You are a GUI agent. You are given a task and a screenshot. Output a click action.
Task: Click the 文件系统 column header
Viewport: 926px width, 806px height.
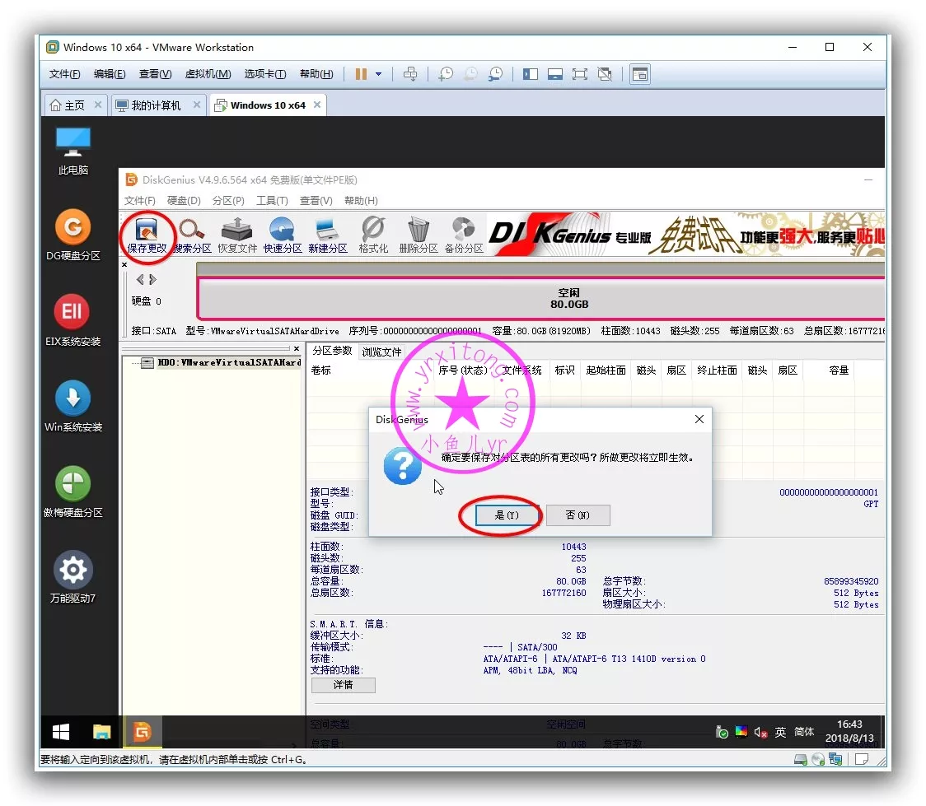[521, 370]
